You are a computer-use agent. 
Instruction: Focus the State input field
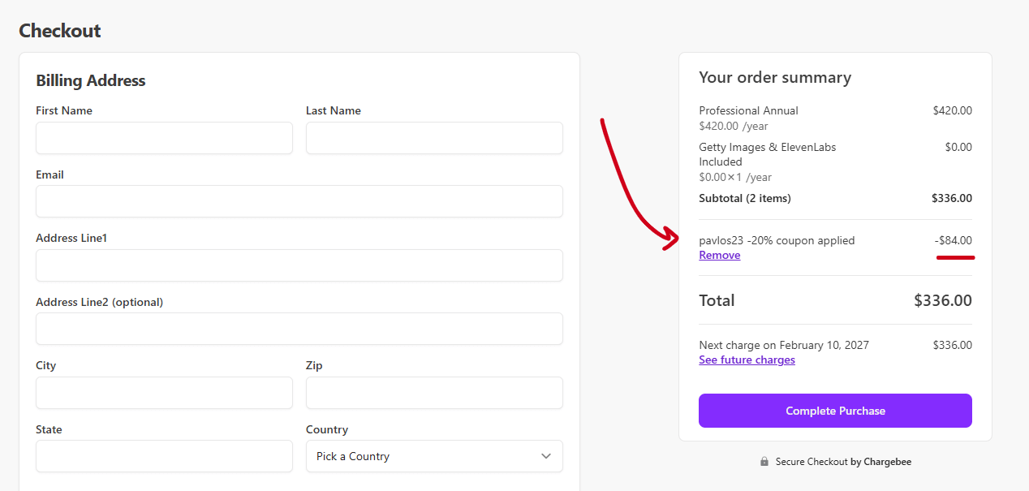click(x=164, y=456)
